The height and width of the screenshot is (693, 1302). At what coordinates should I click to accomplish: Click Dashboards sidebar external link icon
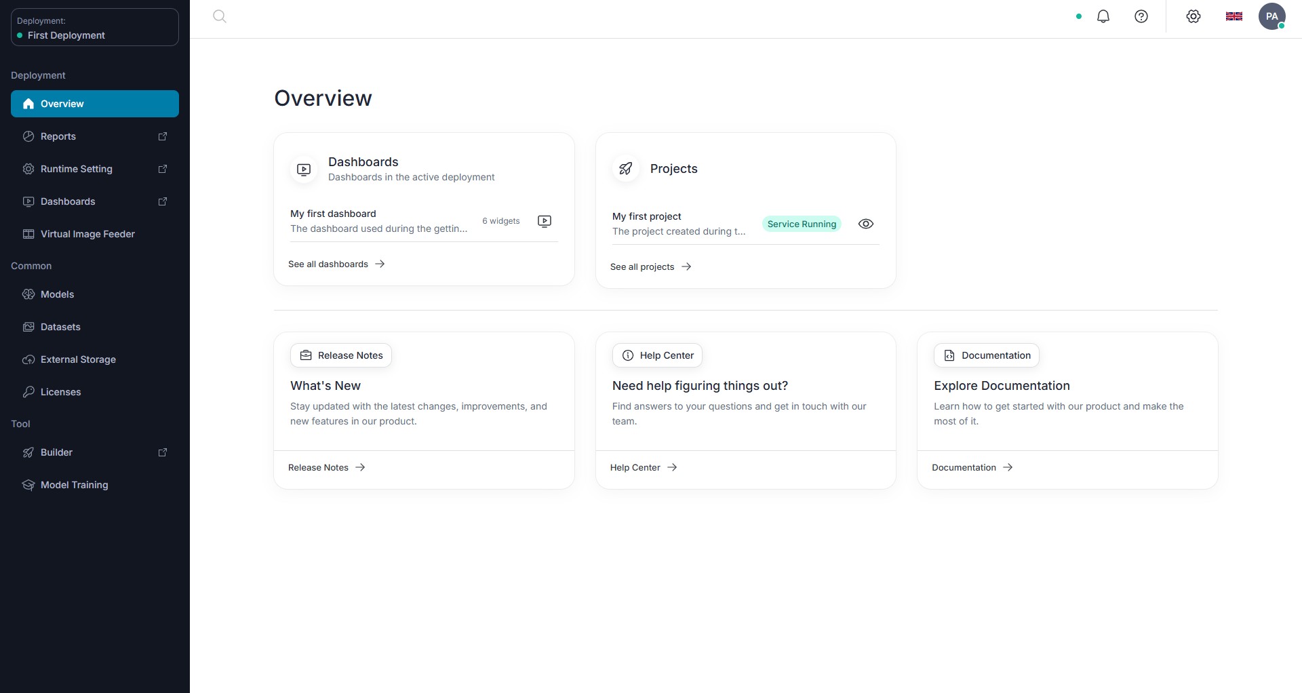163,201
